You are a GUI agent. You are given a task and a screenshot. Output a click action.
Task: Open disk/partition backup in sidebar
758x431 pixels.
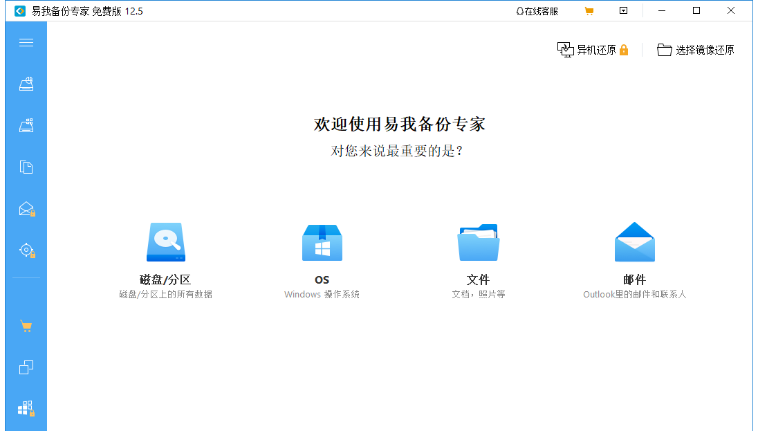[x=26, y=84]
